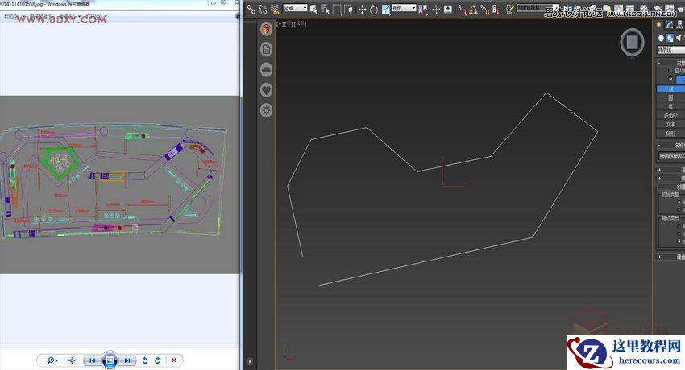Click the Line button in Object Type
Image resolution: width=685 pixels, height=370 pixels.
click(x=670, y=88)
